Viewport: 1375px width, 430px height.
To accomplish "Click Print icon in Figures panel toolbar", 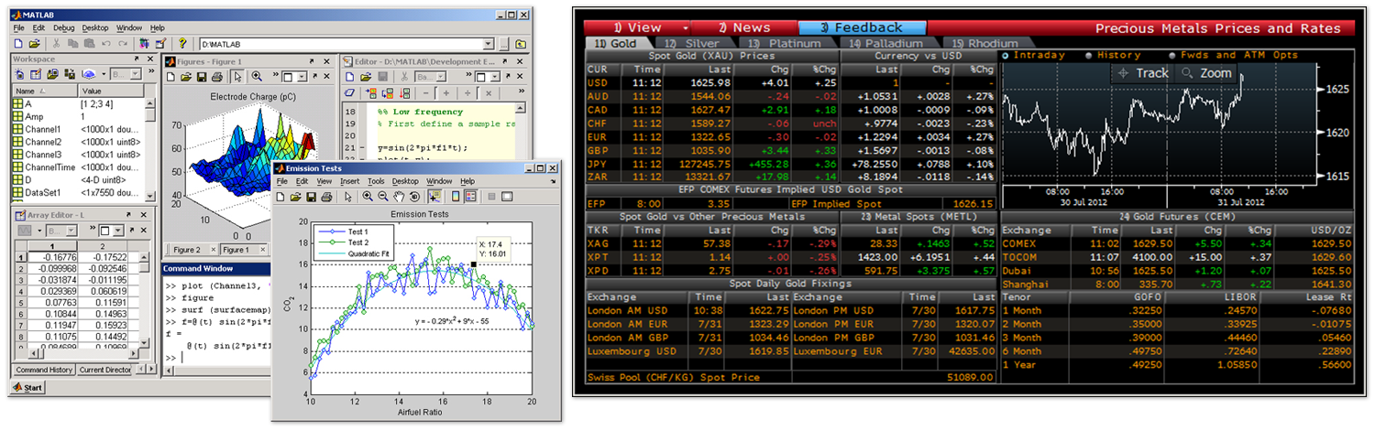I will tap(217, 77).
